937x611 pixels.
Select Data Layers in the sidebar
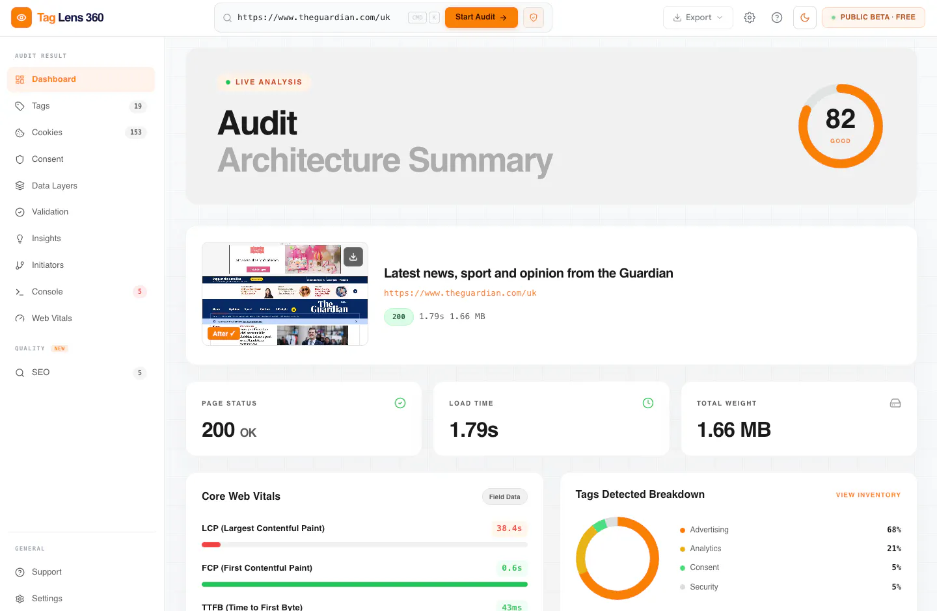(x=81, y=186)
